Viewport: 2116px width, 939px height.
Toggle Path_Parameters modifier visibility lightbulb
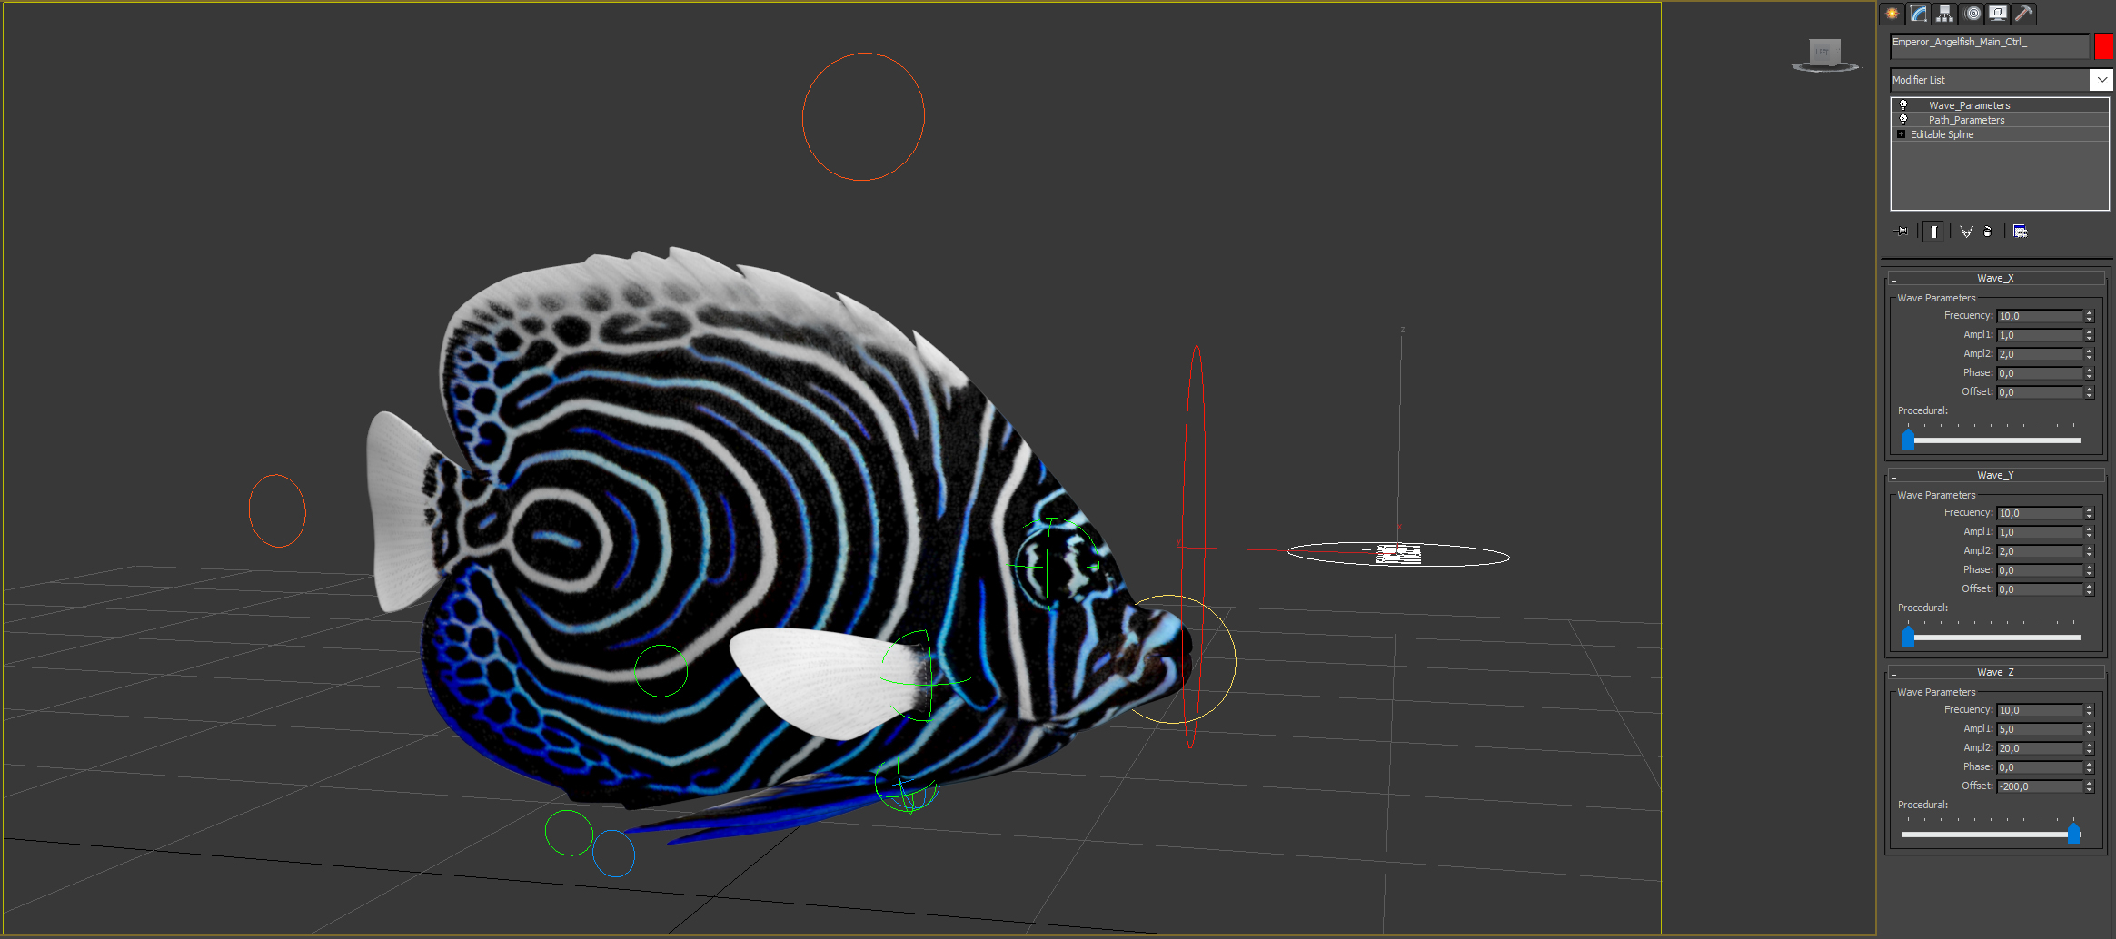[x=1902, y=119]
